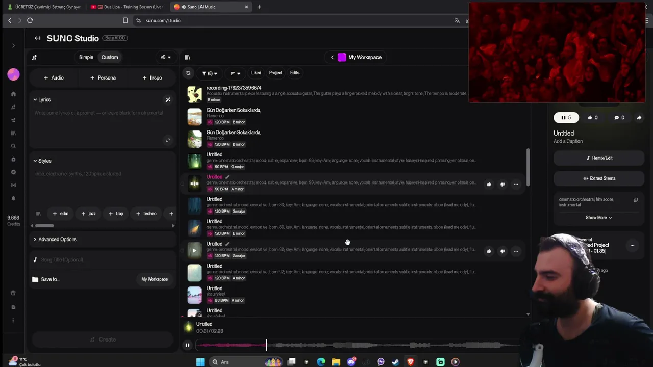Viewport: 653px width, 367px height.
Task: Seek in the bottom waveform progress bar
Action: 357,345
